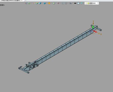Image resolution: width=113 pixels, height=92 pixels.
Task: Click the green square section icon
Action: coord(54,3)
